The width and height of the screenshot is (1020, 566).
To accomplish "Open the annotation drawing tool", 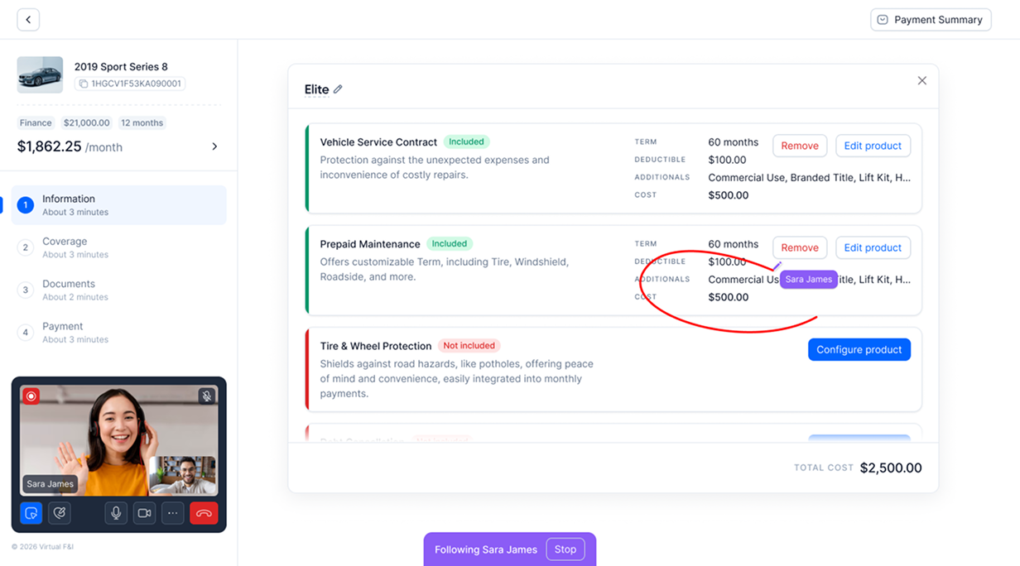I will 60,513.
